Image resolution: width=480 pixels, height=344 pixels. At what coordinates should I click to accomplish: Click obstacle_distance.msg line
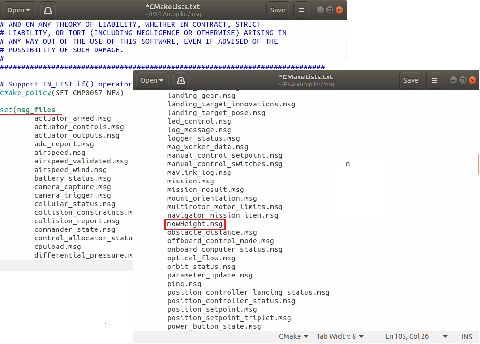point(212,233)
